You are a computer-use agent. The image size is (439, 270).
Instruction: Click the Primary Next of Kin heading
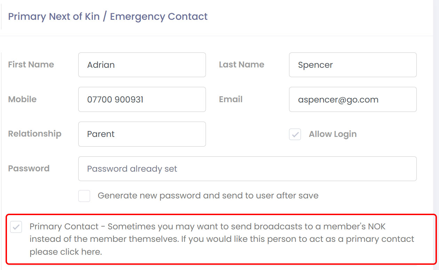point(108,16)
